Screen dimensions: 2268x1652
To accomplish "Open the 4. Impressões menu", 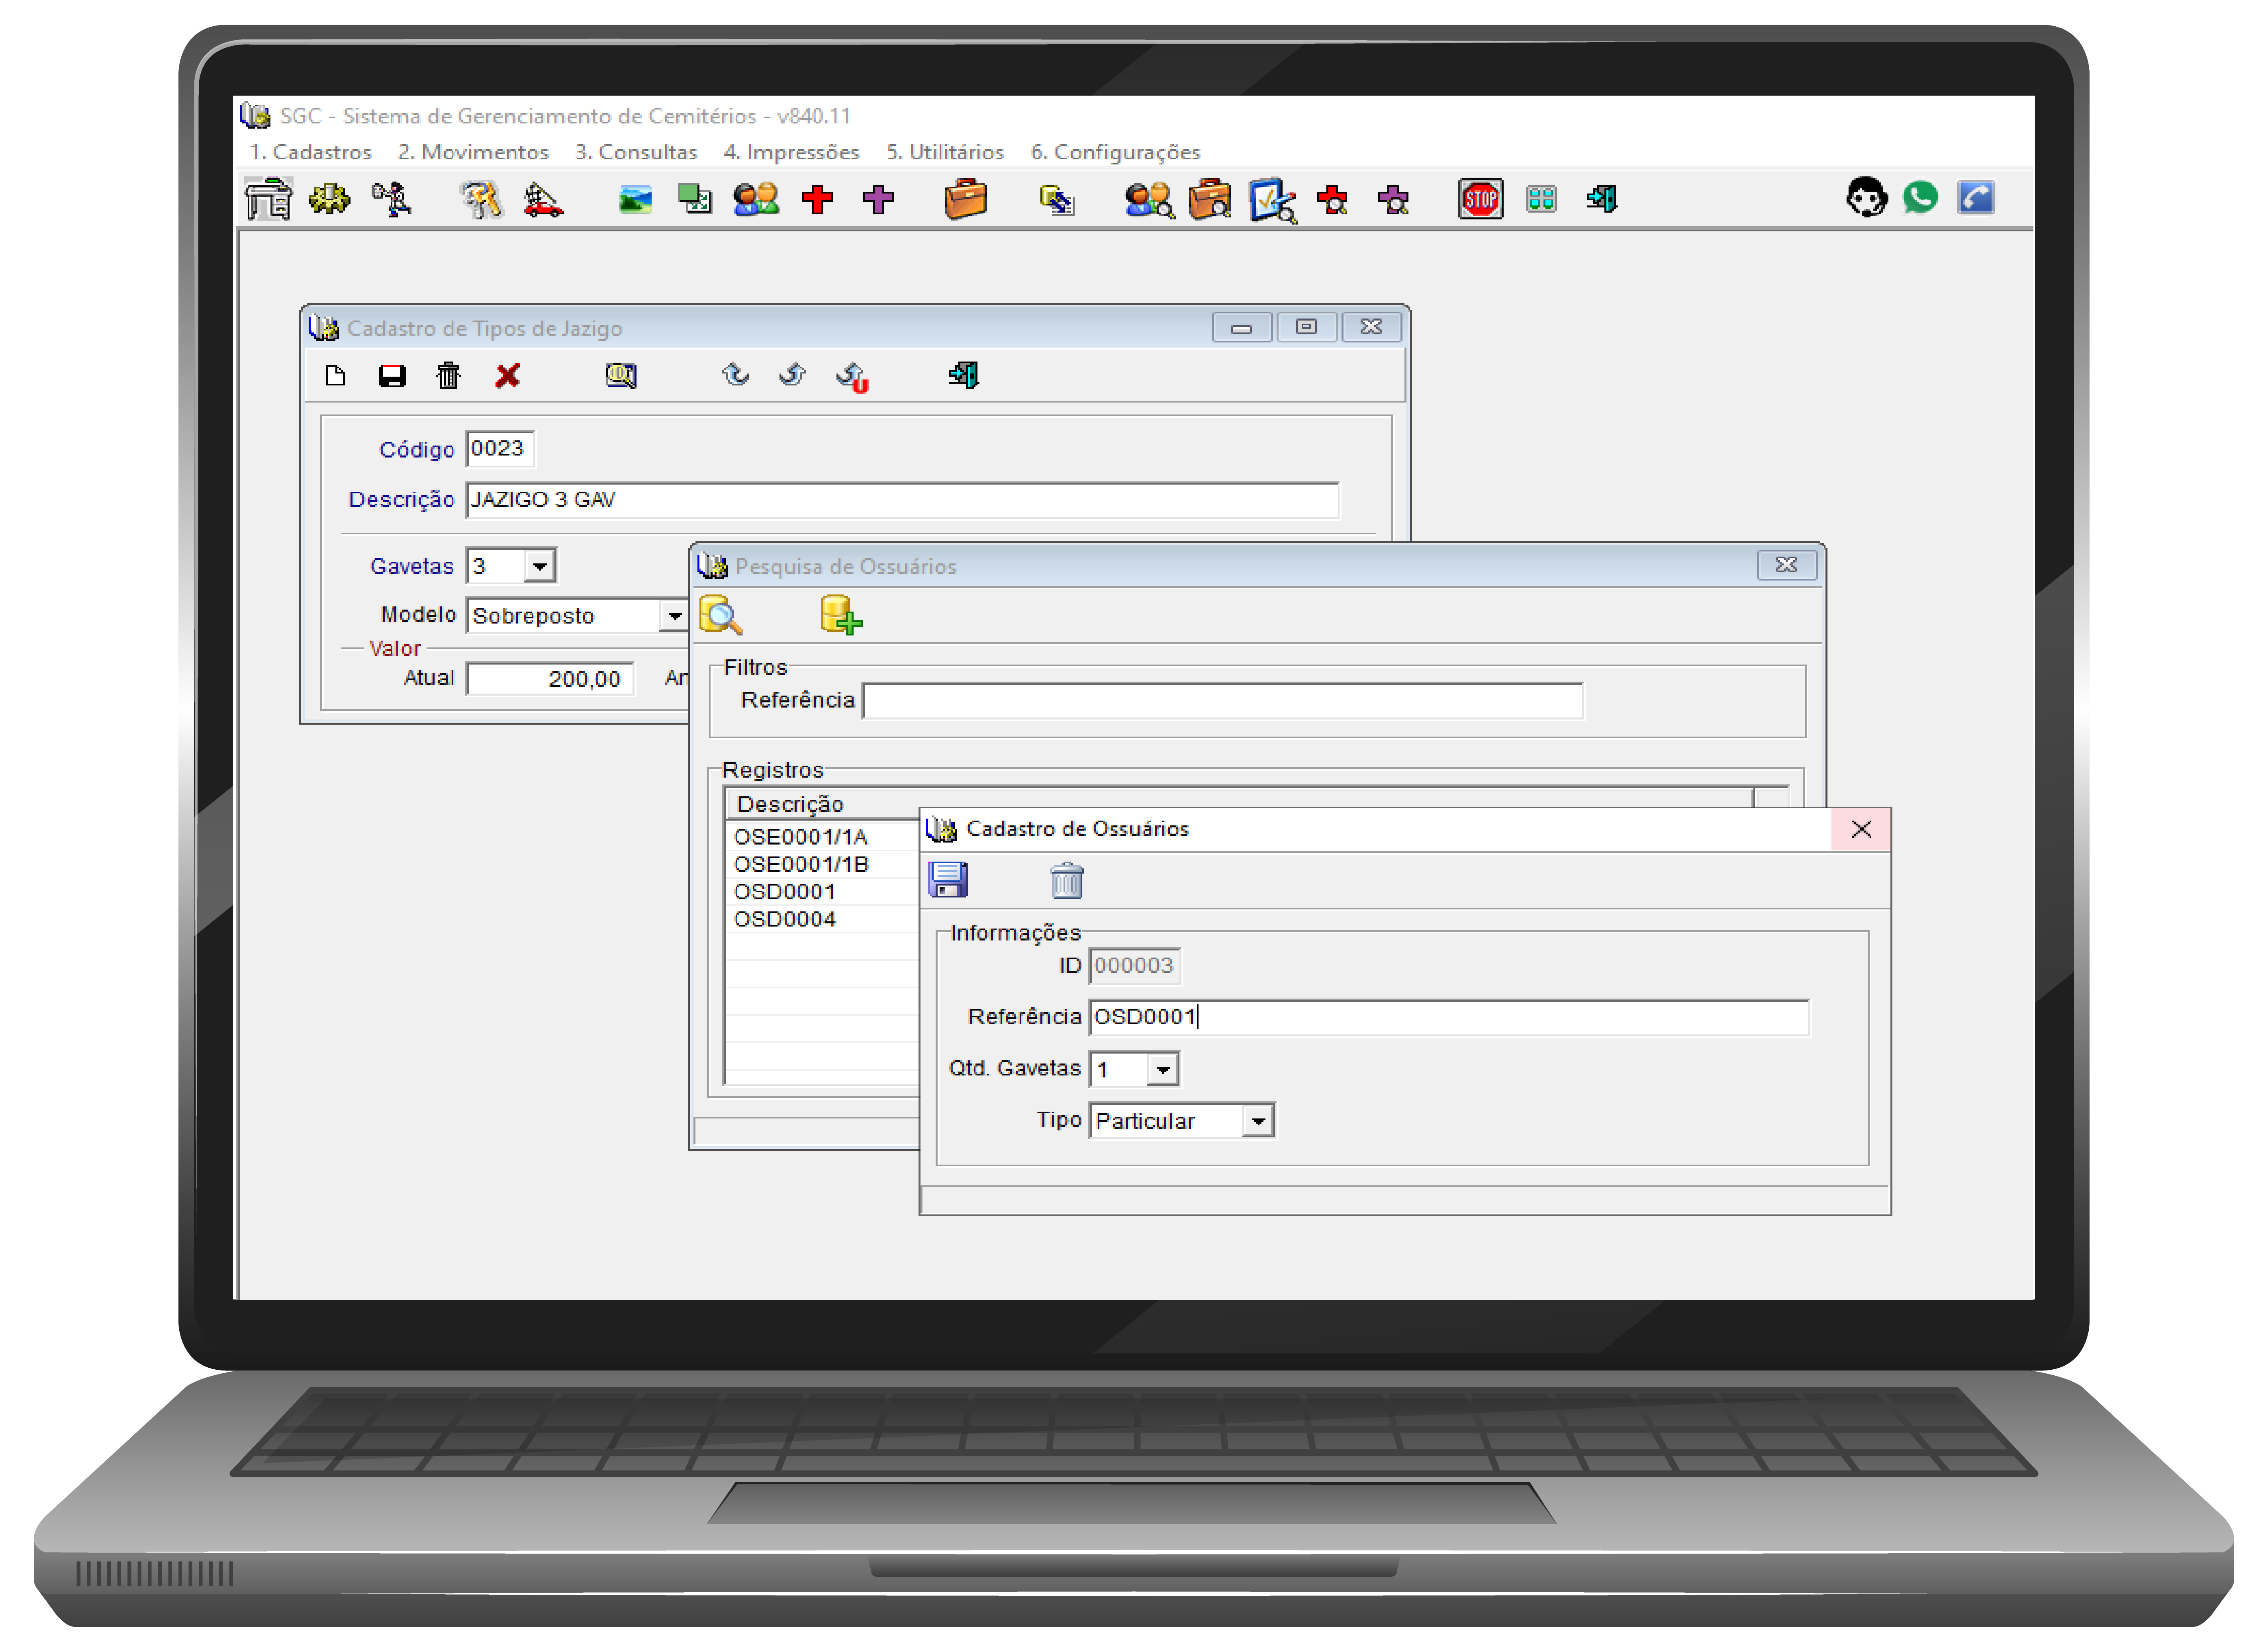I will (x=791, y=152).
